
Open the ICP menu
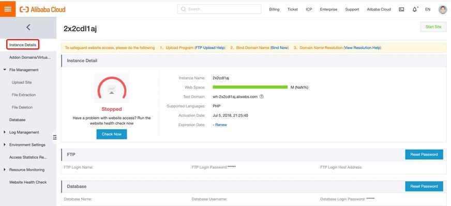coord(309,9)
